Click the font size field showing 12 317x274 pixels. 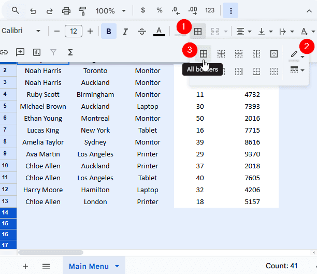click(74, 31)
